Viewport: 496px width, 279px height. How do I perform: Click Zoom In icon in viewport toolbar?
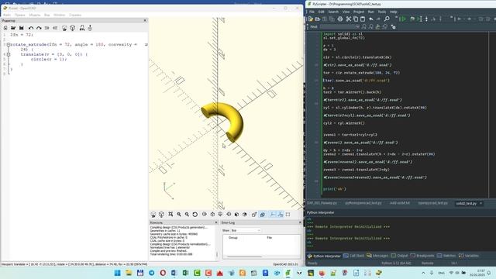(x=179, y=215)
